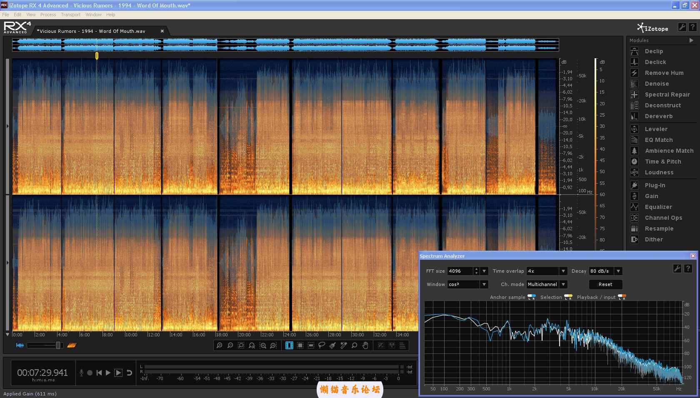
Task: Open the Gain module
Action: click(651, 196)
